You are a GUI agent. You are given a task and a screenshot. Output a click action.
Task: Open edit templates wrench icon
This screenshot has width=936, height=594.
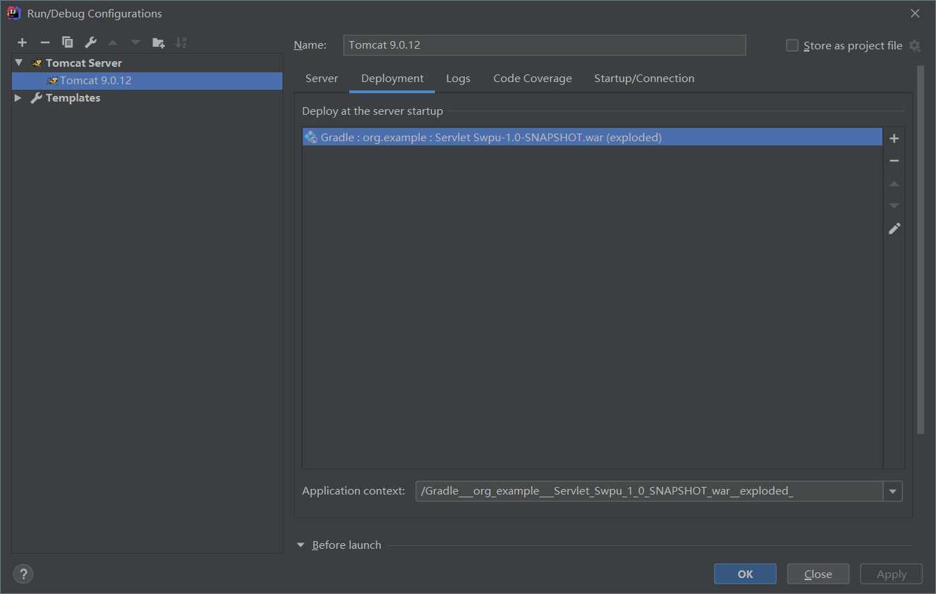90,42
